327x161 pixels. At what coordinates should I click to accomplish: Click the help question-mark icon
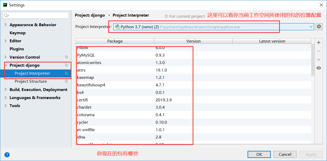point(7,155)
